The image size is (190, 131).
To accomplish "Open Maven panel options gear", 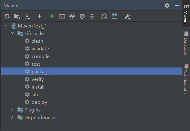I will [x=167, y=5].
